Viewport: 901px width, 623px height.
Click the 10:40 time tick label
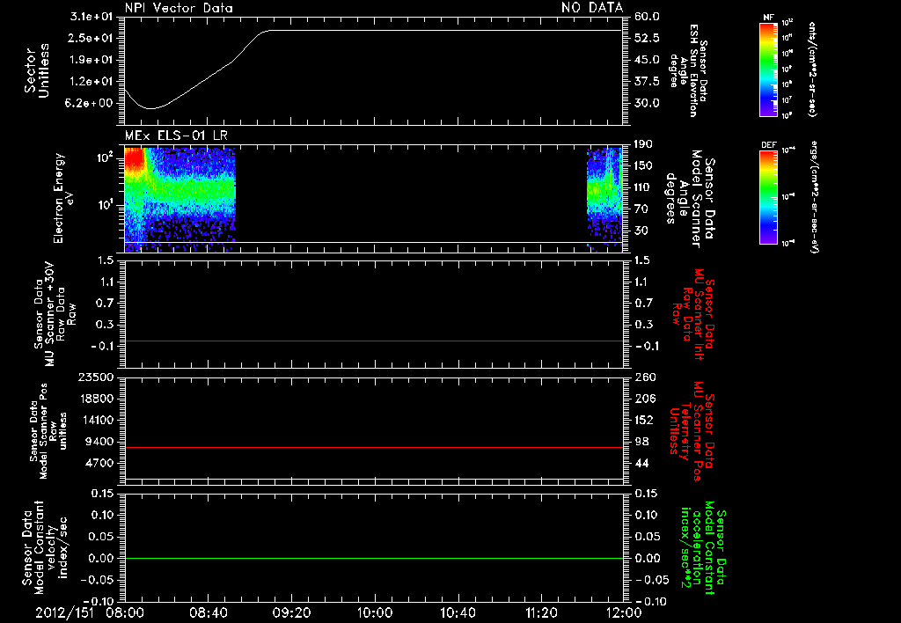point(458,613)
